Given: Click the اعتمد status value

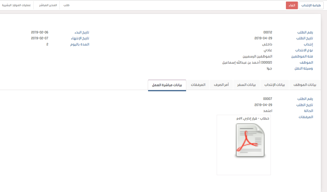Looking at the screenshot, I should click(x=268, y=111).
